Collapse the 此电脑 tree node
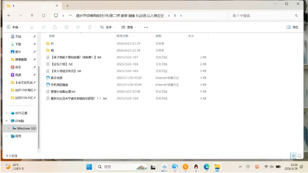 [x=7, y=121]
